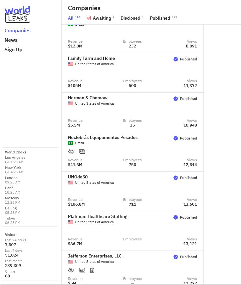Open the Herman & Chamow entry
Viewport: 241px width, 285px height.
pos(87,98)
